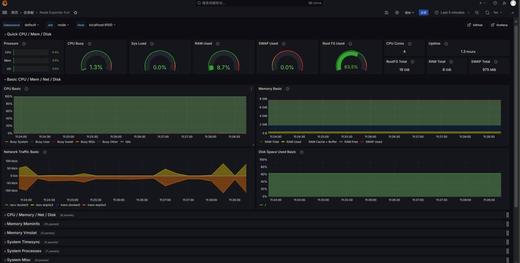Refresh the dashboard with the refresh icon
The height and width of the screenshot is (263, 520).
(x=487, y=12)
